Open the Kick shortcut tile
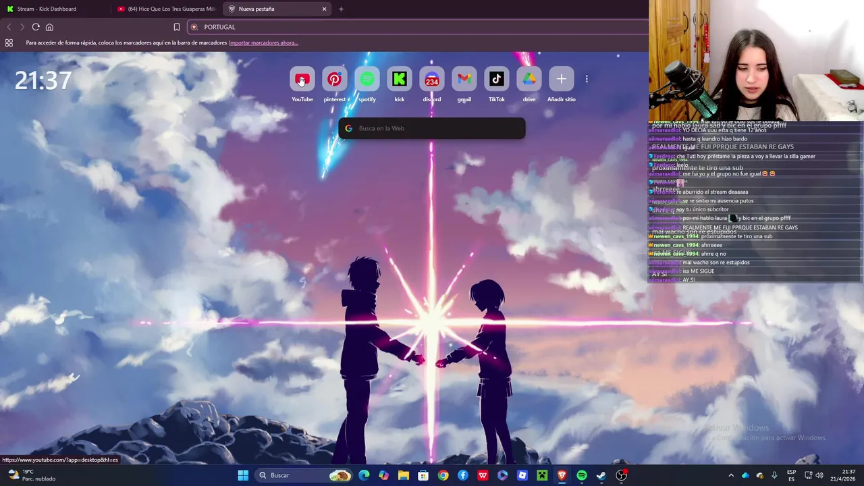 tap(399, 80)
